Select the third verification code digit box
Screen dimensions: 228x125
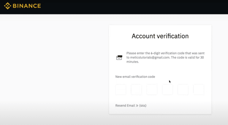[152, 90]
